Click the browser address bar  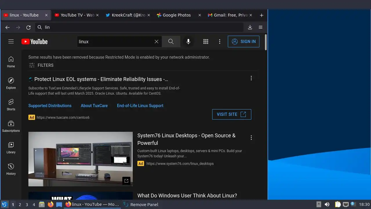pos(140,27)
